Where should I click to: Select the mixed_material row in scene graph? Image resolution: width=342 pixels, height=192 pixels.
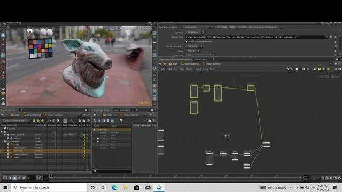pos(45,154)
